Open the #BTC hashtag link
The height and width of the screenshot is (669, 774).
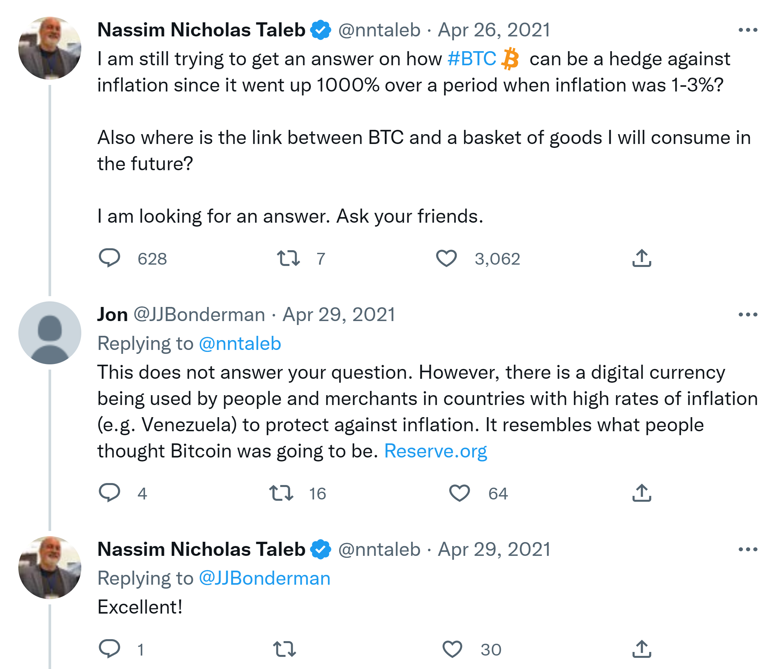pos(472,59)
